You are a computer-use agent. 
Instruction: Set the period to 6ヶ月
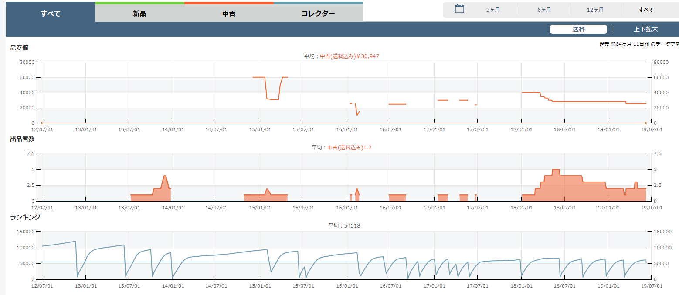tap(544, 10)
